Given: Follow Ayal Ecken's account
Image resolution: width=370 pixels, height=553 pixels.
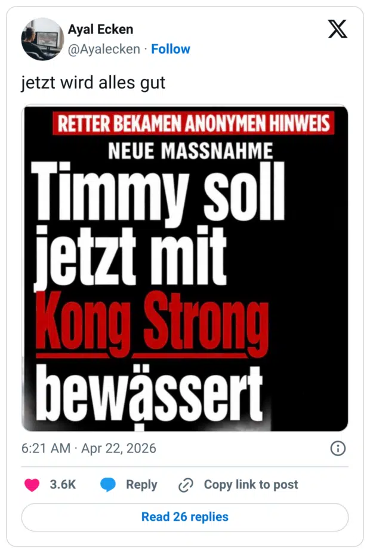Looking at the screenshot, I should 171,49.
